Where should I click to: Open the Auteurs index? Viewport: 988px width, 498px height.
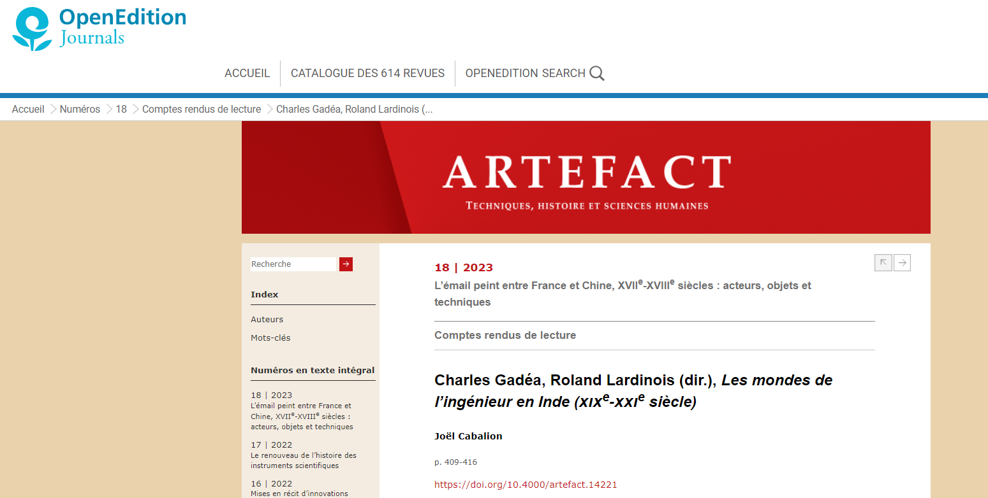267,320
